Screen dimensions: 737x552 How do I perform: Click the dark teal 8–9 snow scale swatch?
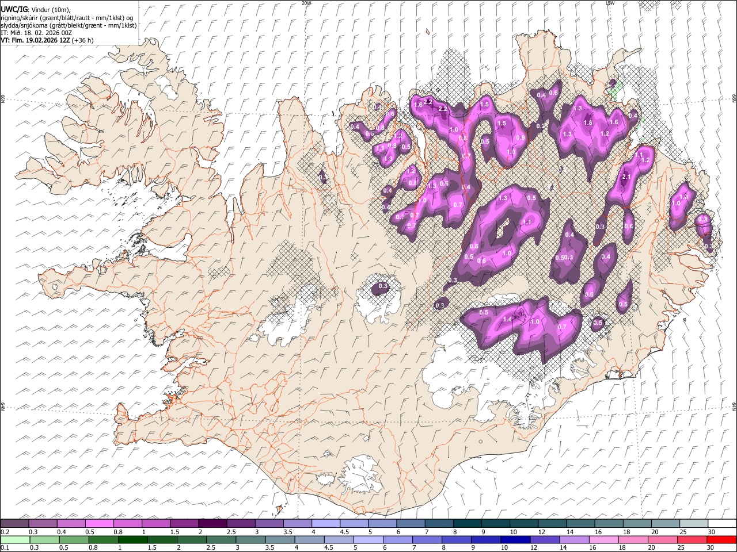[x=467, y=523]
